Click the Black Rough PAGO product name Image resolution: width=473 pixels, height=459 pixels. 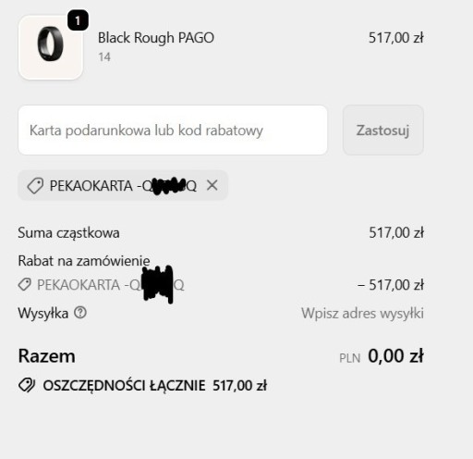point(156,38)
